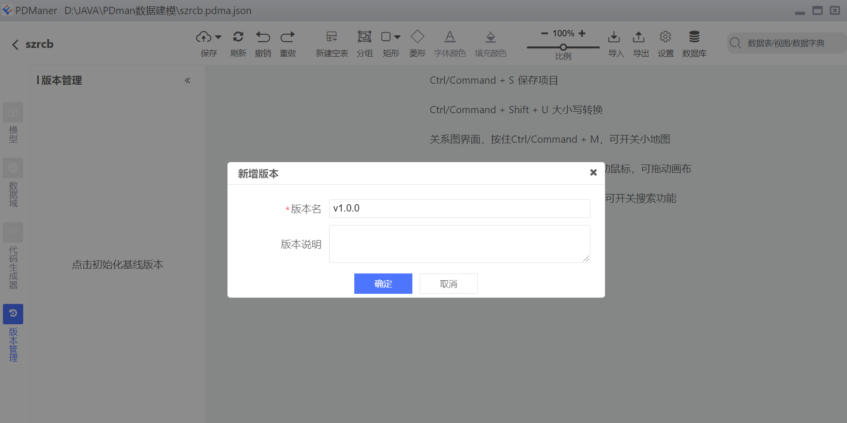
Task: Click the group (分组) icon
Action: click(364, 37)
